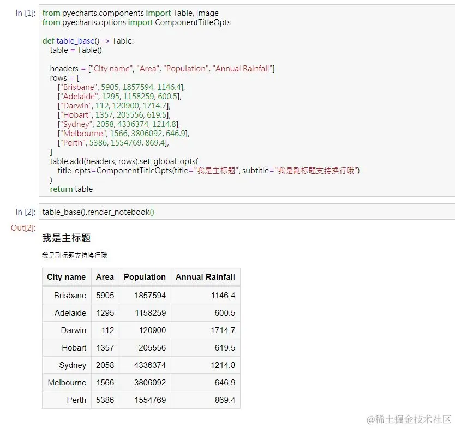Click the "Hobart" row in code

[114, 115]
